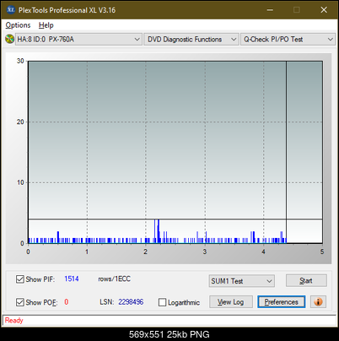Click the disc icon beside the drive selector
Image resolution: width=339 pixels, height=341 pixels.
tap(9, 39)
